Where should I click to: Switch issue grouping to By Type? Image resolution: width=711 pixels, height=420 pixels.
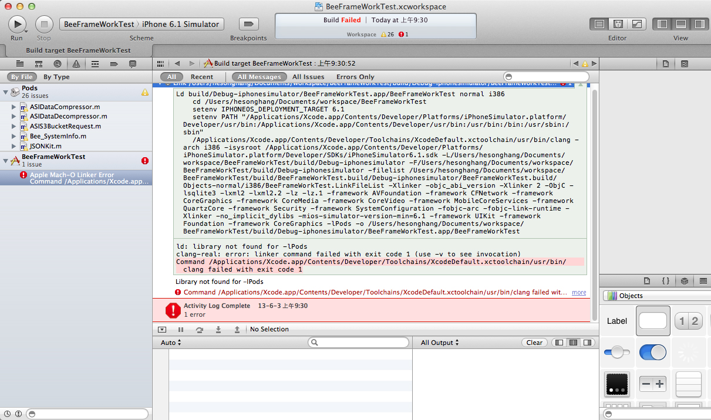click(56, 77)
